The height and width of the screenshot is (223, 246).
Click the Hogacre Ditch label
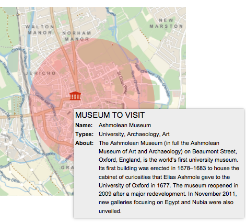[x=9, y=177]
